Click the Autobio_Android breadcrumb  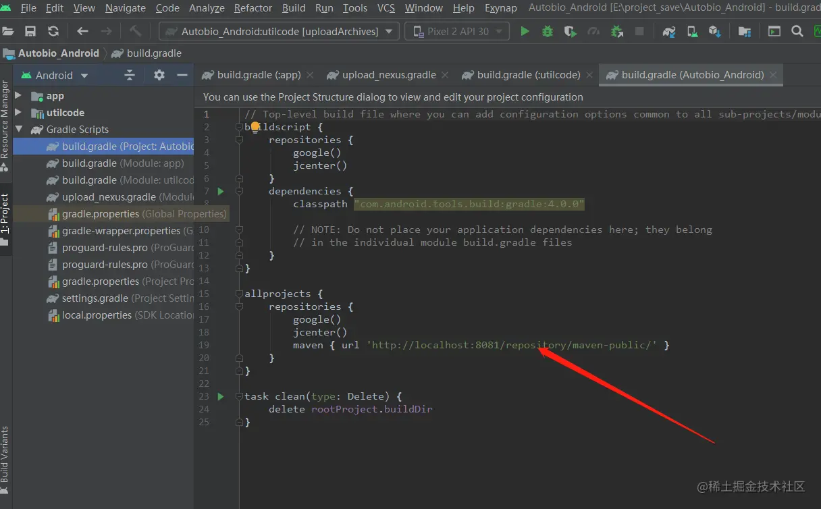tap(52, 53)
